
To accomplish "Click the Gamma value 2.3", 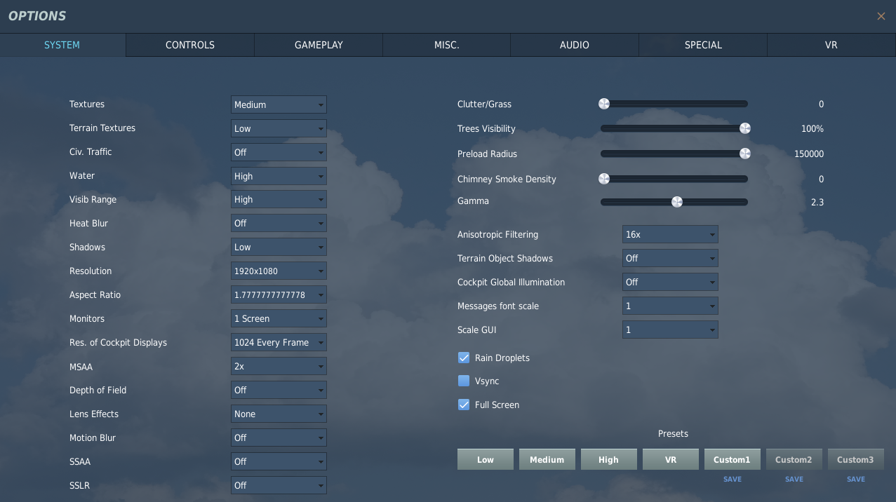I will click(x=817, y=202).
